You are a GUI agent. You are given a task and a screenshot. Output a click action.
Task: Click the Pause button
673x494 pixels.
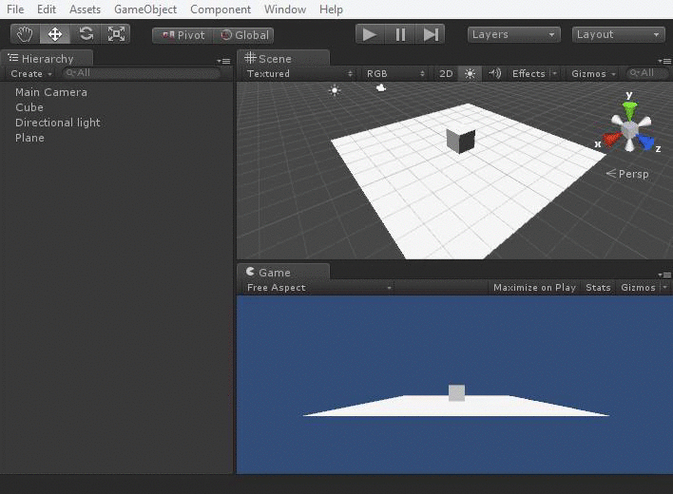400,34
